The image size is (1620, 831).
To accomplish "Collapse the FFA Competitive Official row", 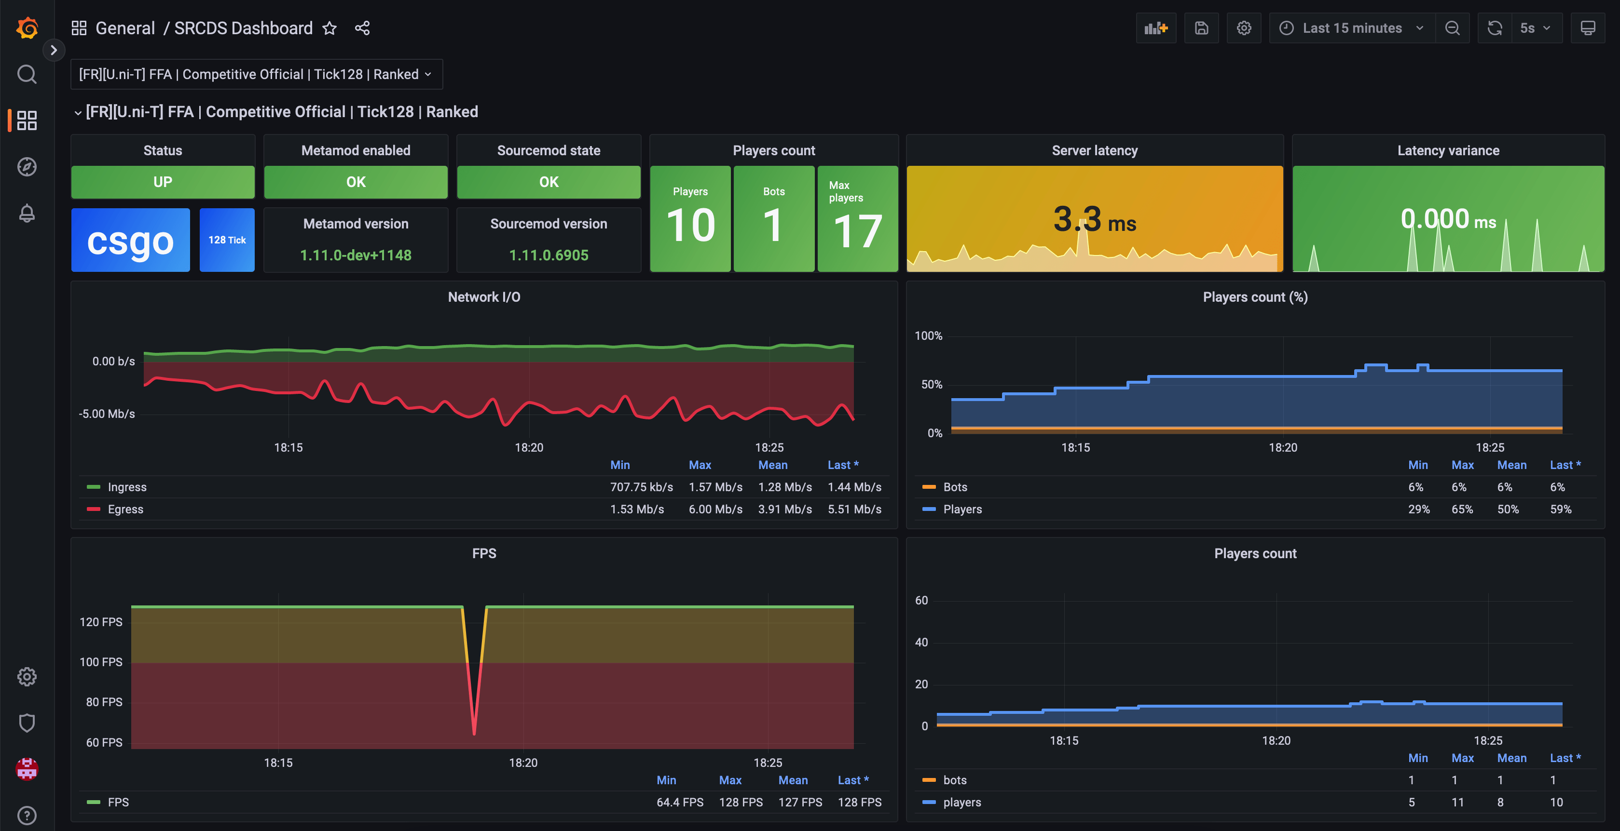I will [281, 112].
